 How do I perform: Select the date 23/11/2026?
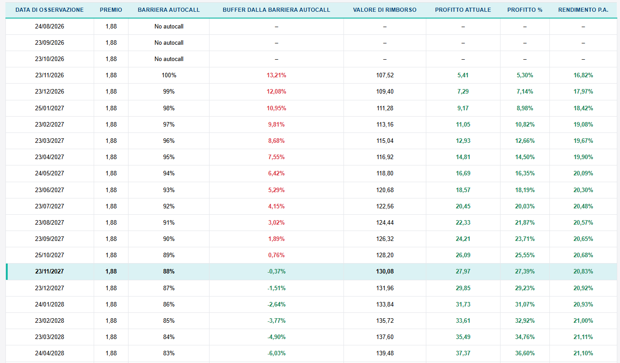click(x=49, y=75)
